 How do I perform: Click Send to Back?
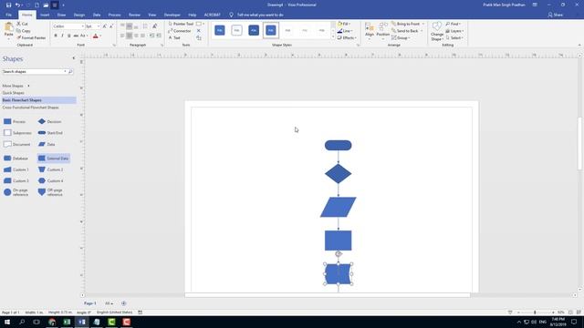[407, 31]
